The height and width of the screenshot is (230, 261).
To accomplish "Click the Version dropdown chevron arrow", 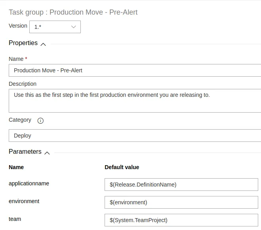I will 74,27.
